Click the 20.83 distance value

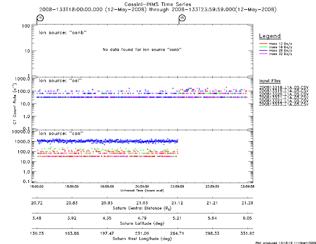click(x=72, y=203)
